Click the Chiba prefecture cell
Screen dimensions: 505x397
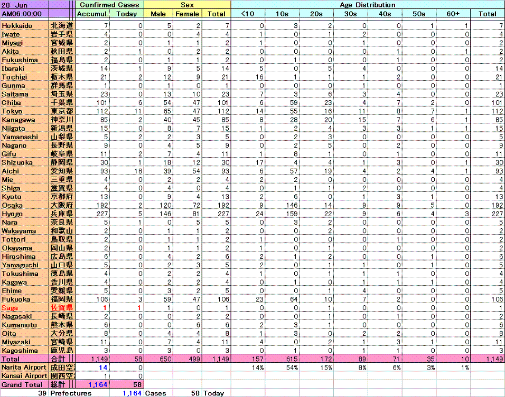point(24,103)
